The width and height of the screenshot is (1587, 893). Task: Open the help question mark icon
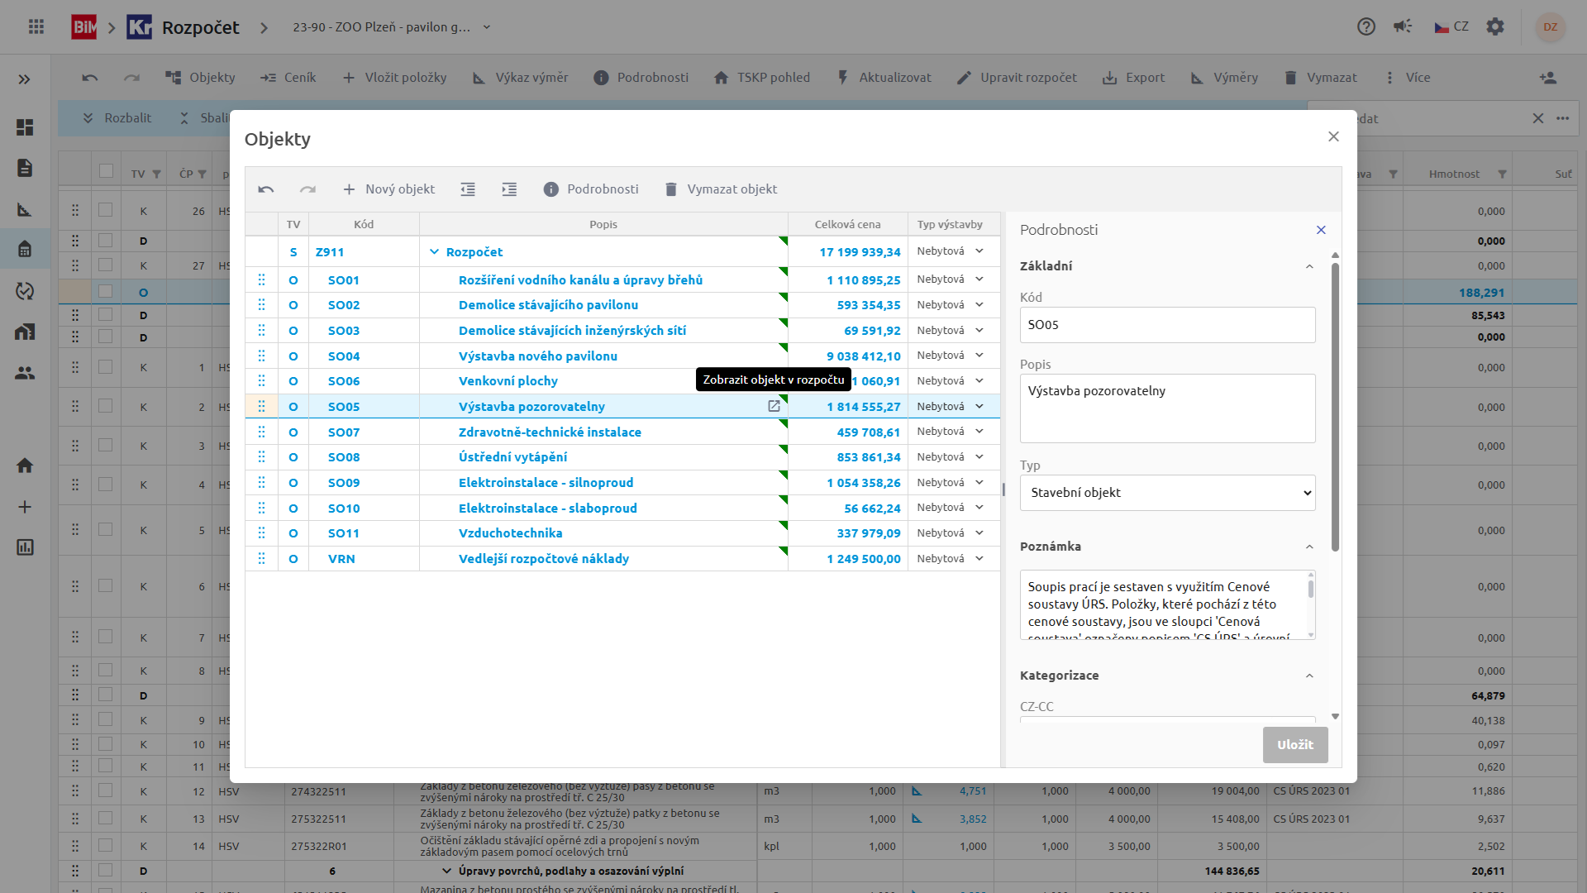click(x=1366, y=26)
